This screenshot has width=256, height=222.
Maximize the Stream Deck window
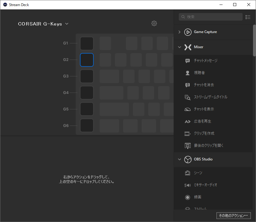tap(235, 5)
